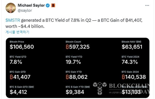Click the orange ₿ symbol before 140,538
The width and height of the screenshot is (155, 99).
pyautogui.click(x=123, y=77)
